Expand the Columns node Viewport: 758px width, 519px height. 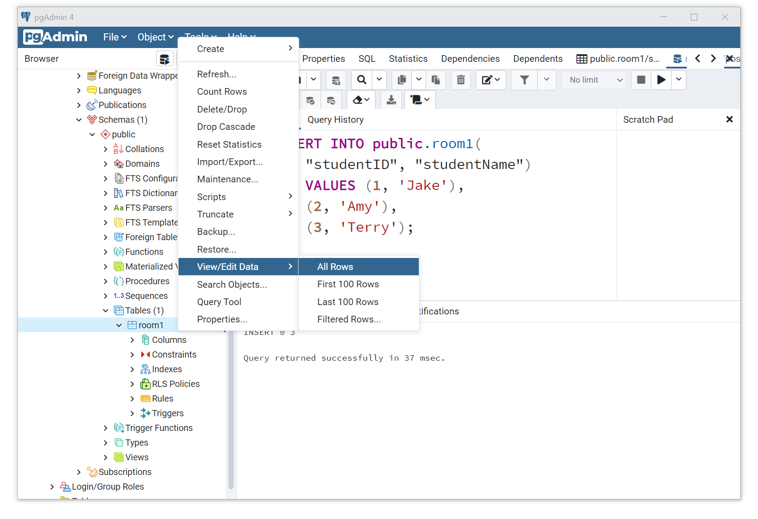pos(132,340)
